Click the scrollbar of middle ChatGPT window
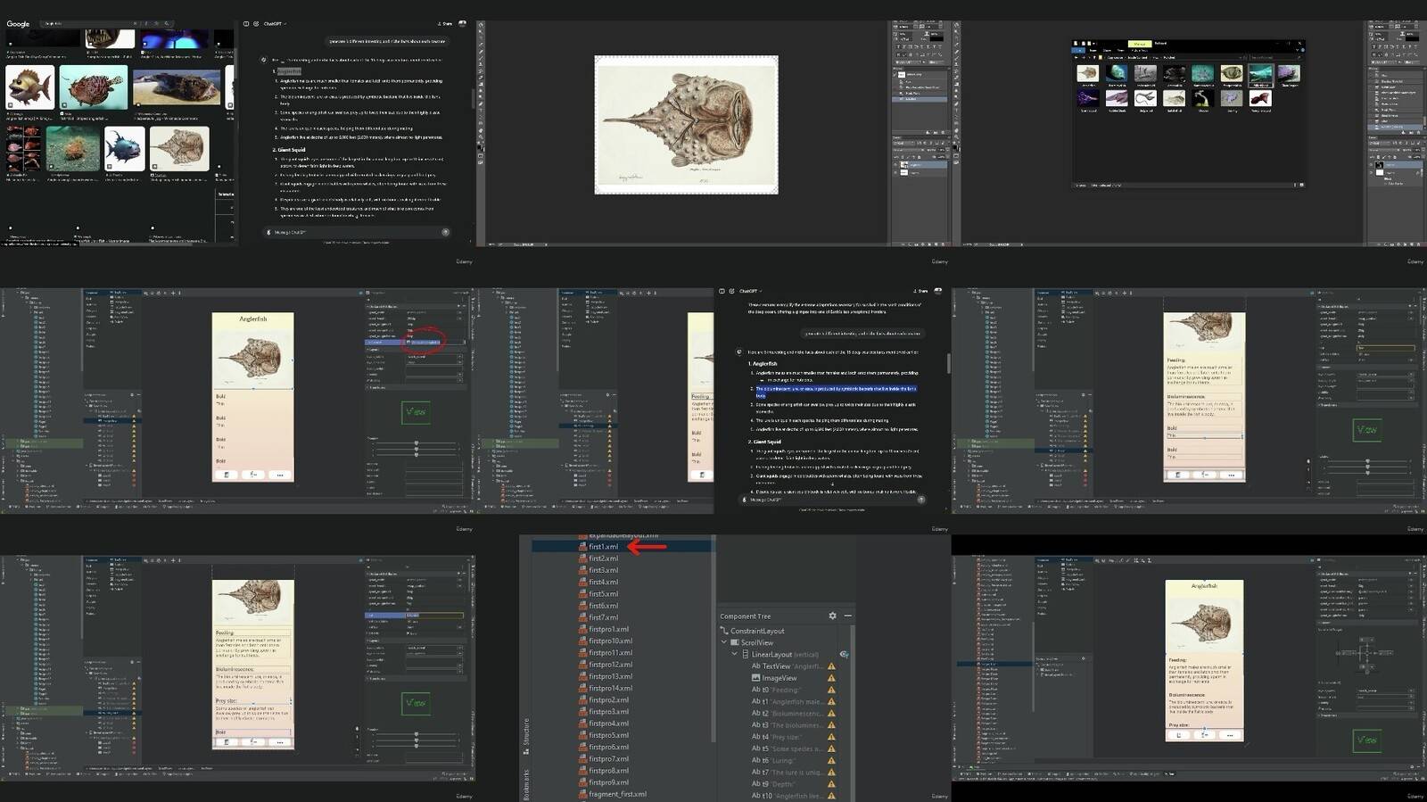The width and height of the screenshot is (1427, 802). click(948, 361)
